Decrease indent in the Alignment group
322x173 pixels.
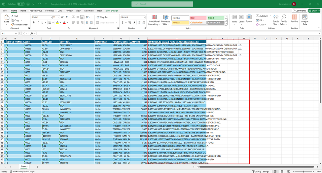point(87,22)
